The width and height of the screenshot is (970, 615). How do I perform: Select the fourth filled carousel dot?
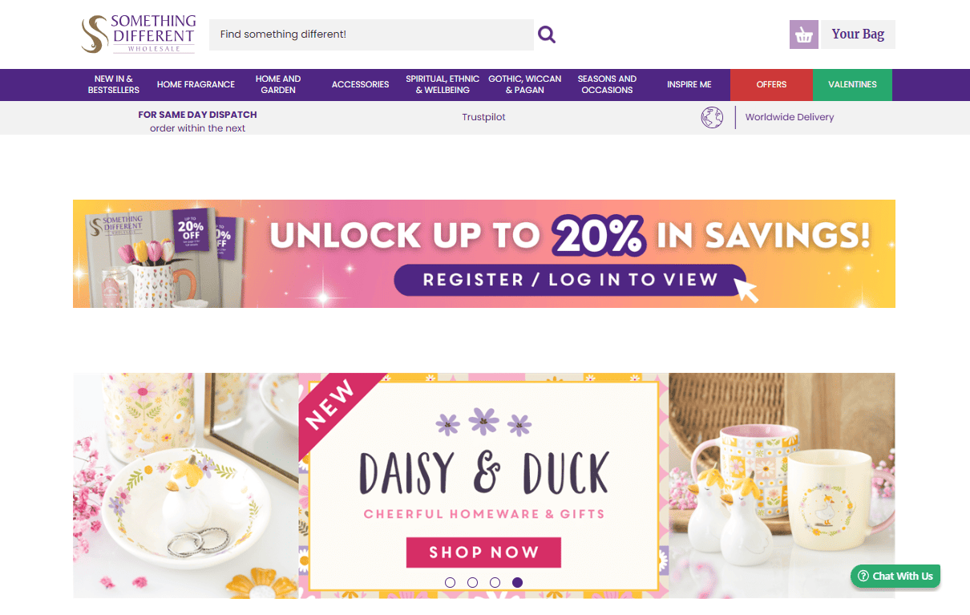coord(517,582)
